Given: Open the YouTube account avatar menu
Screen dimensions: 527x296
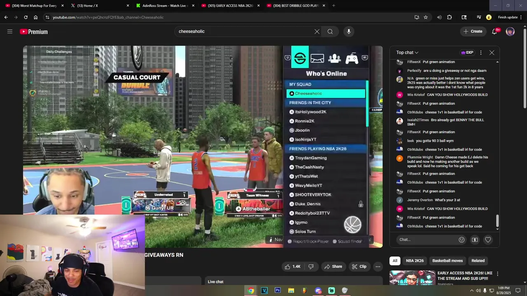Looking at the screenshot, I should (510, 31).
